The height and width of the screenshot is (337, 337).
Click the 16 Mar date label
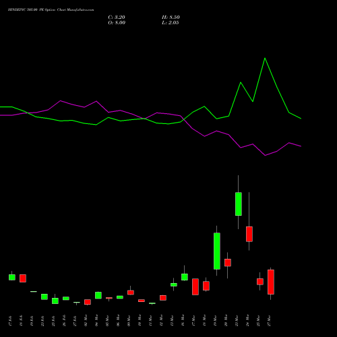click(183, 321)
